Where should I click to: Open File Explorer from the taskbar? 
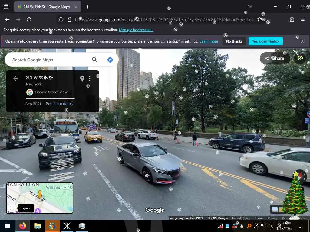pos(37,226)
